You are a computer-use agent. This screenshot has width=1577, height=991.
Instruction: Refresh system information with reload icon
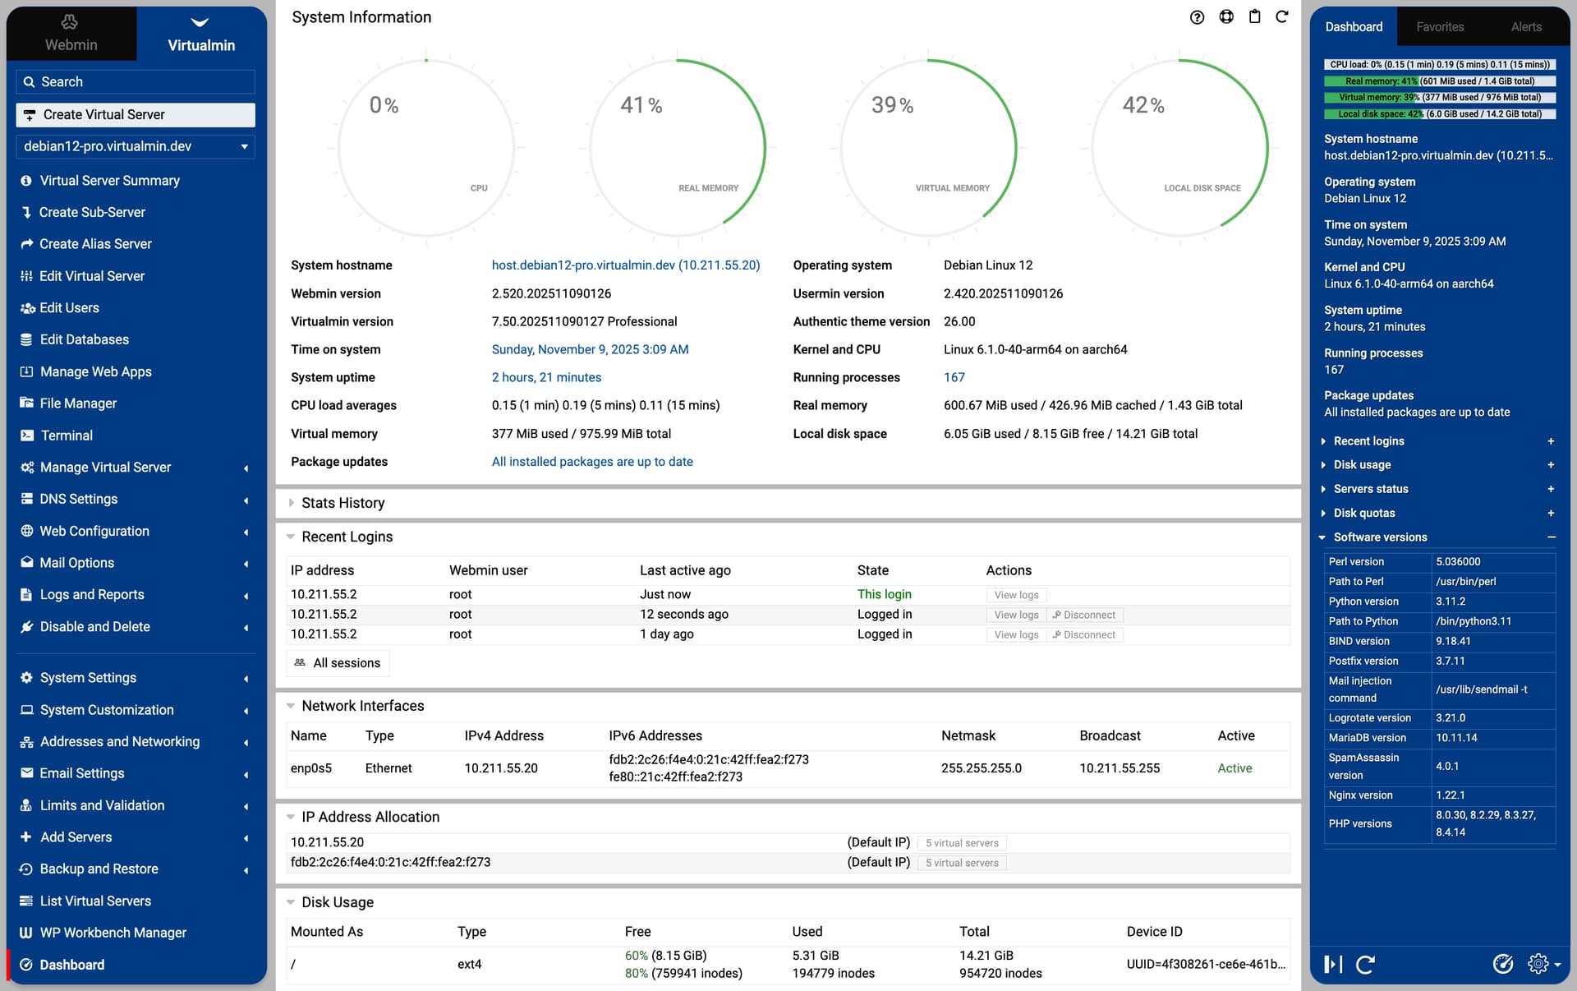pos(1281,17)
